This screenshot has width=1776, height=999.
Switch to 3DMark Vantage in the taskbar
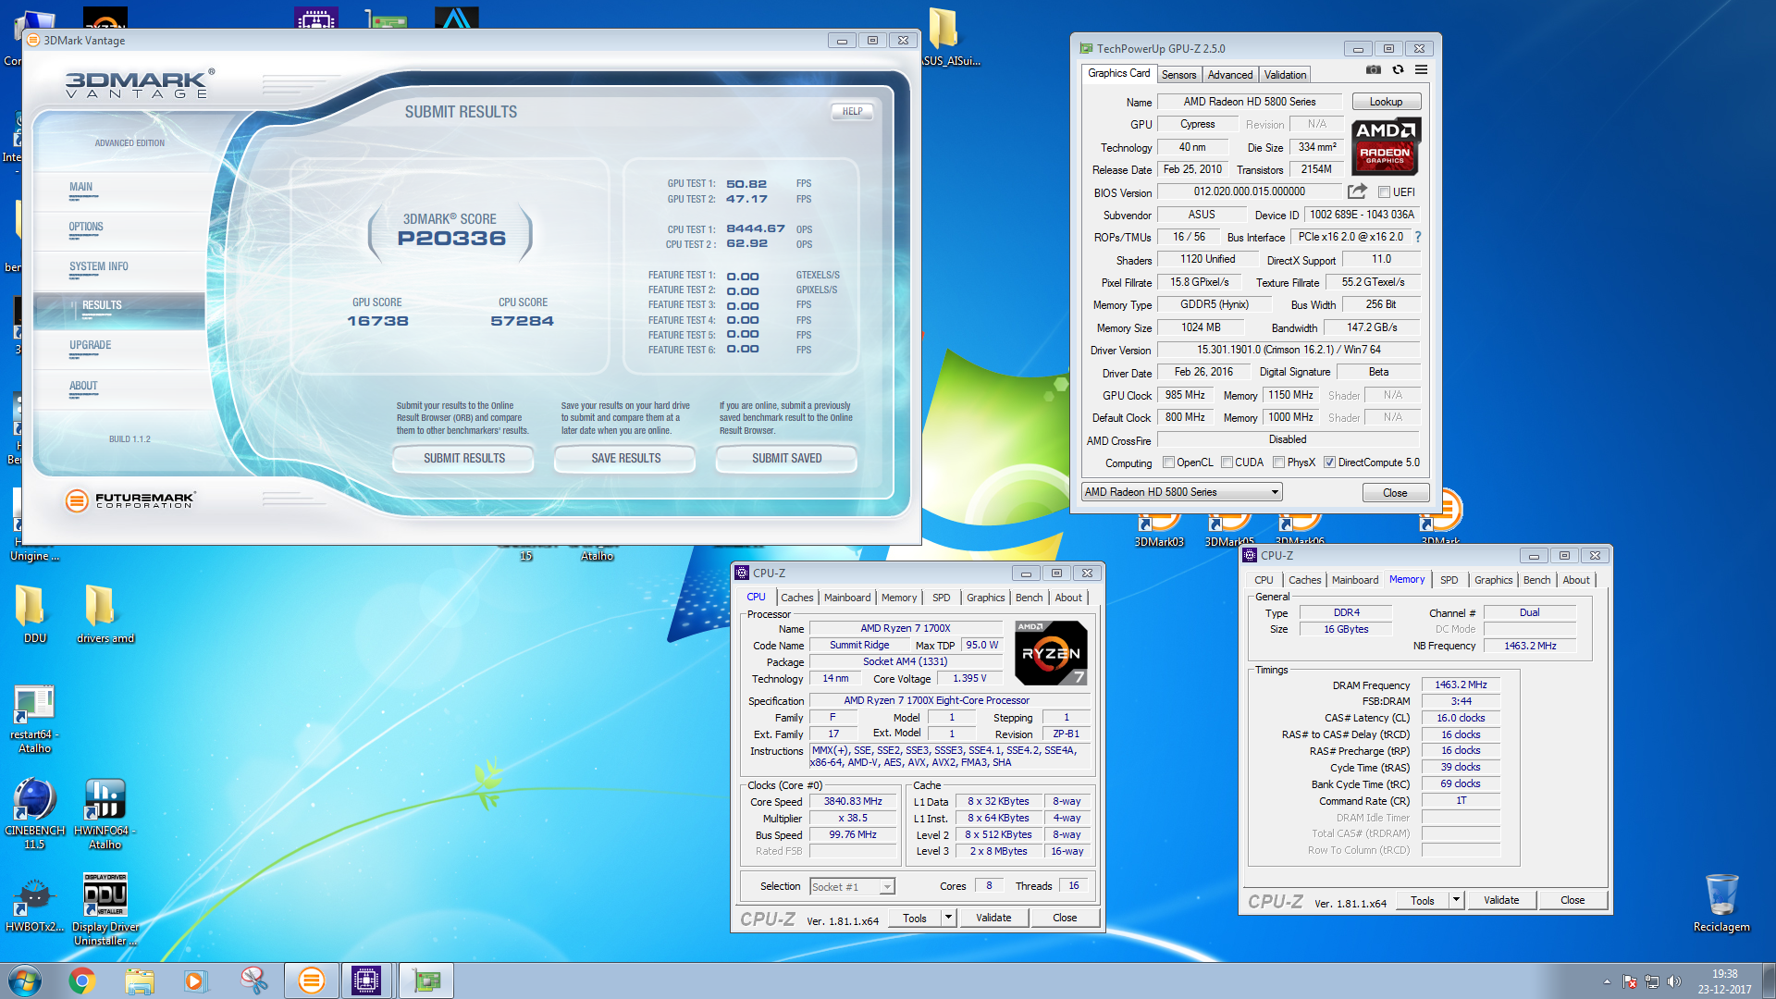pyautogui.click(x=311, y=980)
